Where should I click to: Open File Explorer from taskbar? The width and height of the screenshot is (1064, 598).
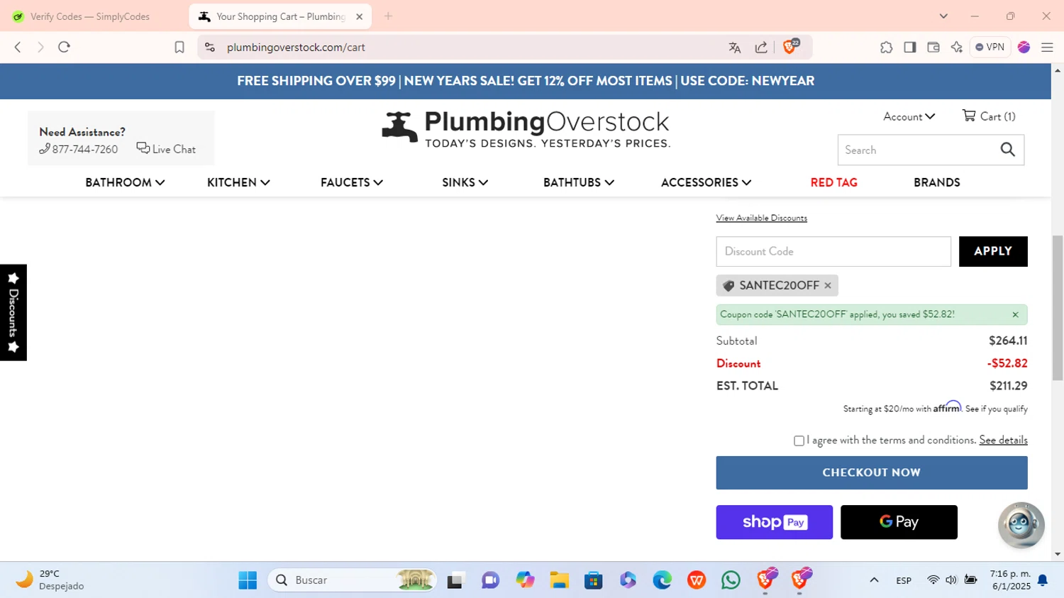559,580
